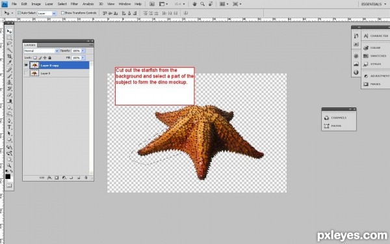Select the Move tool in the toolbox

(x=9, y=31)
